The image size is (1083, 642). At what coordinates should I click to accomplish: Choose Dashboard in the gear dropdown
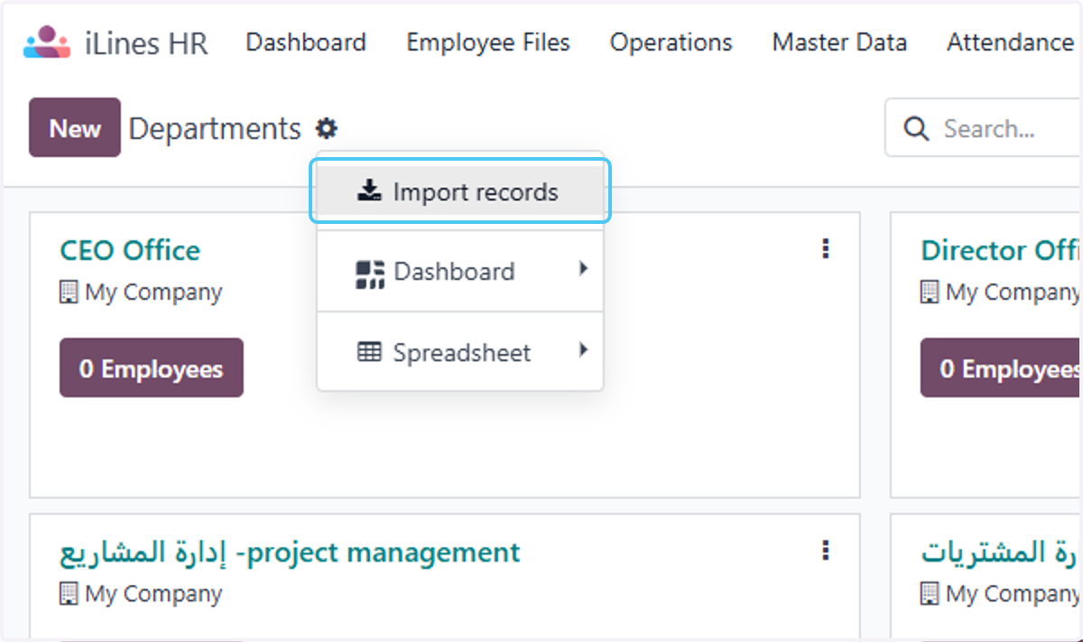pyautogui.click(x=460, y=272)
